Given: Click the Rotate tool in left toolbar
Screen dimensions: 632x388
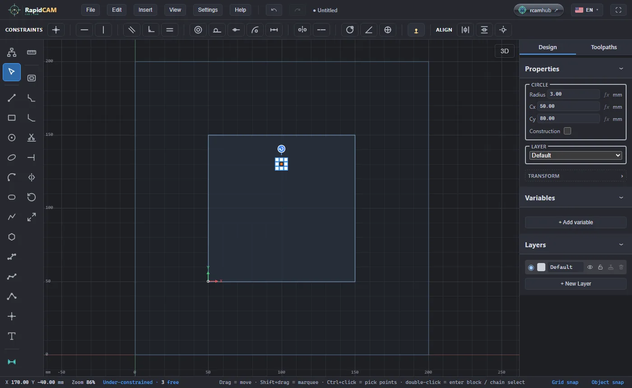Looking at the screenshot, I should pos(32,197).
